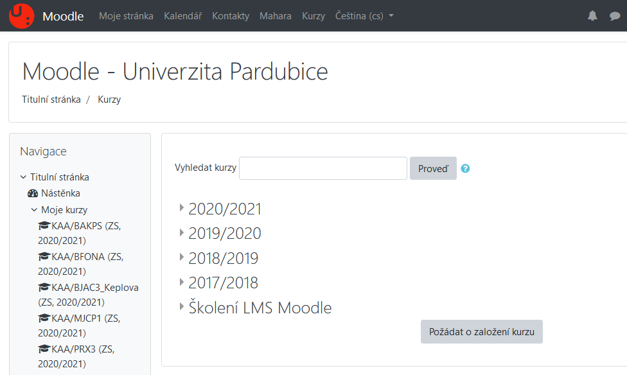Collapse the Titulní stránka navigation node
The height and width of the screenshot is (375, 627).
(23, 177)
